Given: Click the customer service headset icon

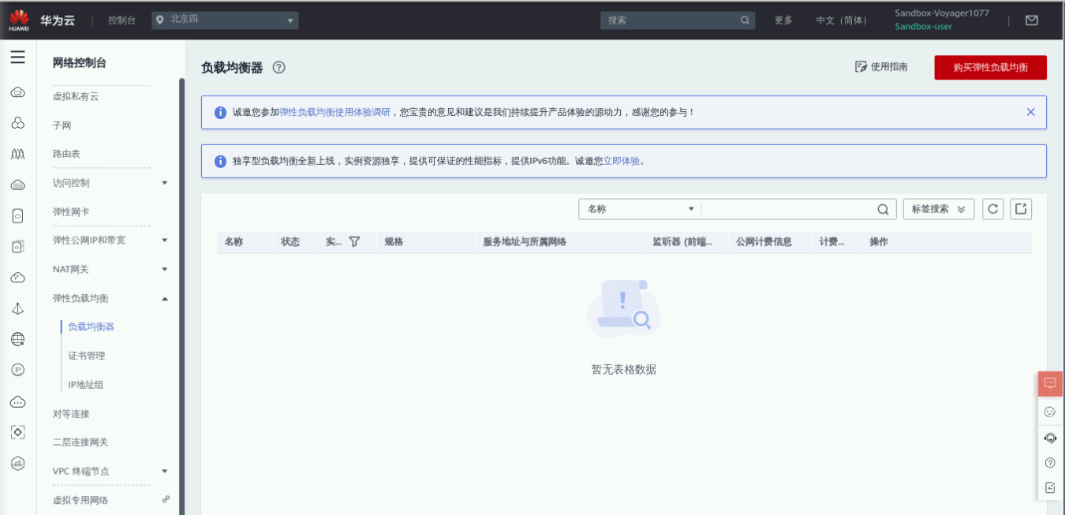Looking at the screenshot, I should pos(1050,438).
